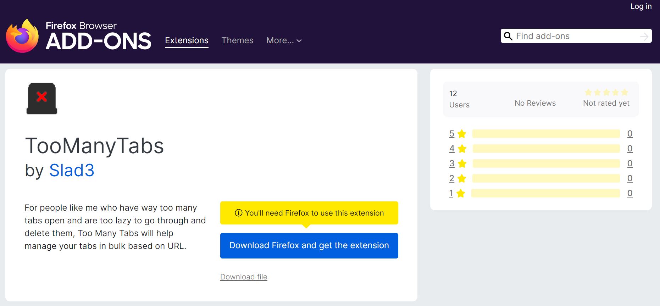The width and height of the screenshot is (660, 306).
Task: Click the info icon in yellow notice
Action: (x=239, y=213)
